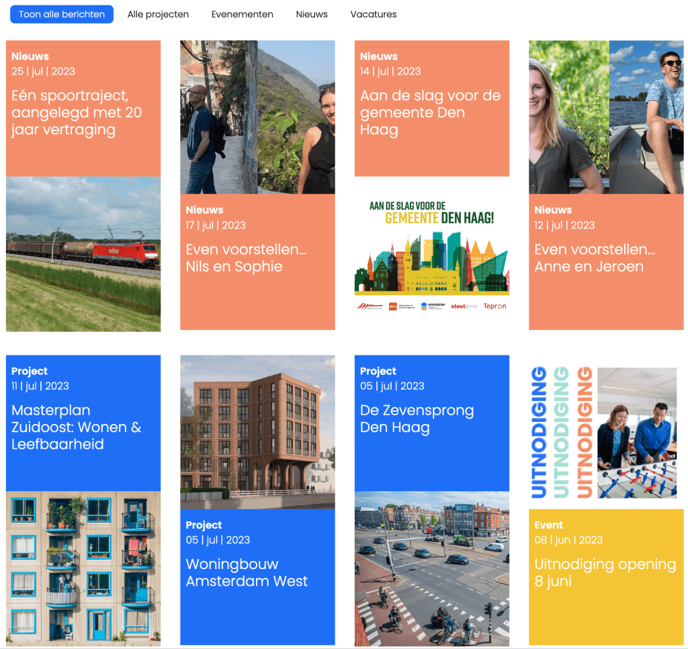Click the Tepron logo
688x649 pixels.
click(x=494, y=306)
